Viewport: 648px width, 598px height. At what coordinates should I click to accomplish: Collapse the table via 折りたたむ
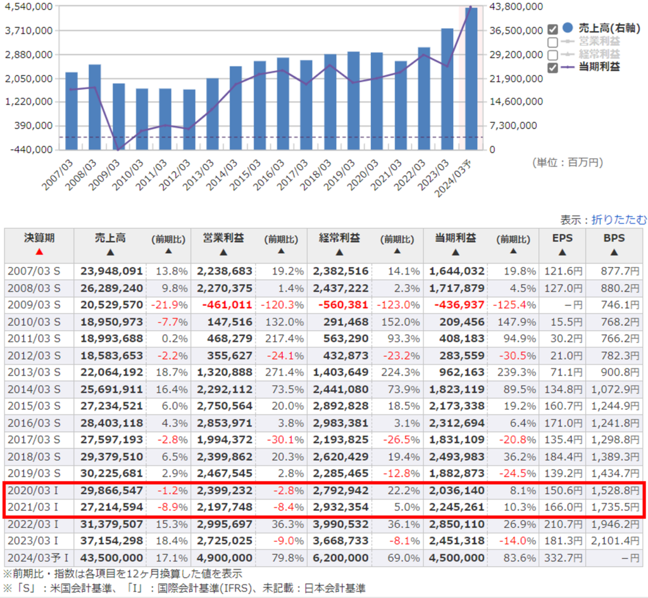point(619,220)
